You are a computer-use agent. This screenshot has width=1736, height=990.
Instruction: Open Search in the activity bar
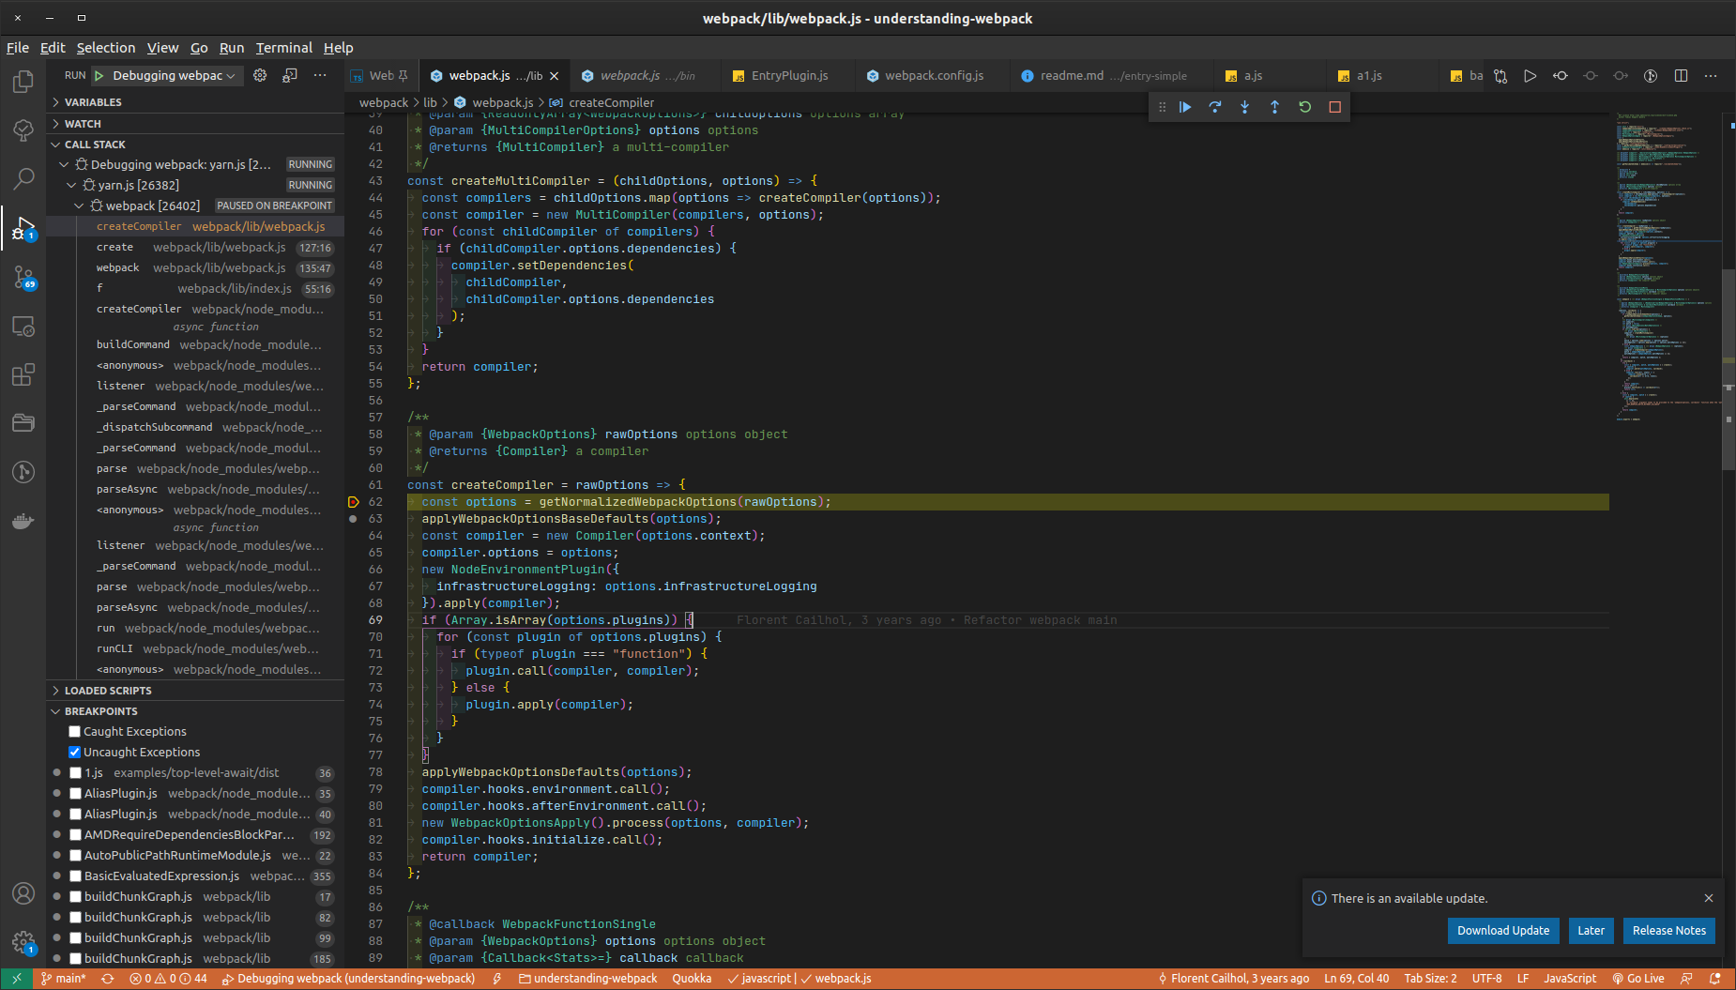click(23, 178)
